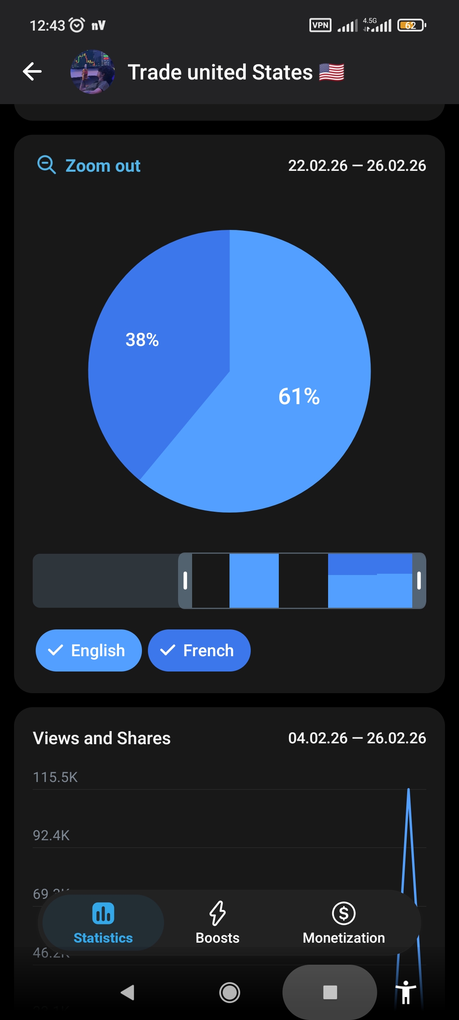This screenshot has width=459, height=1020.
Task: Tap the Statistics bar chart icon
Action: 103,913
